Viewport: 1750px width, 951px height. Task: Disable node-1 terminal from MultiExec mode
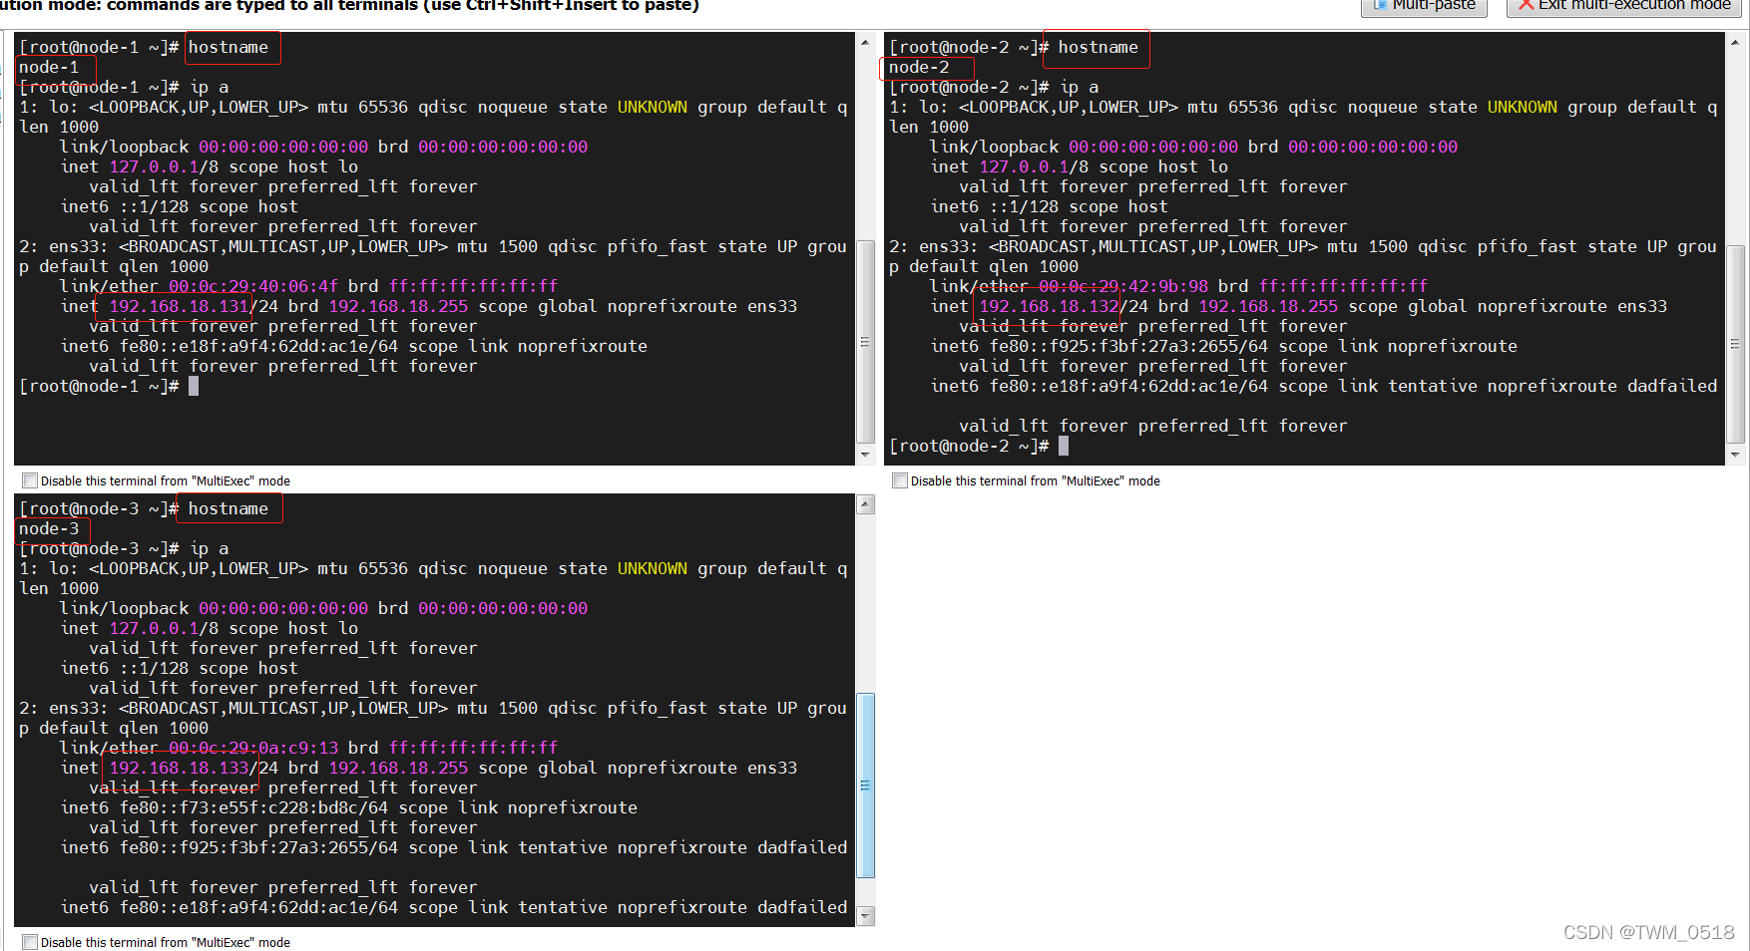click(x=30, y=480)
